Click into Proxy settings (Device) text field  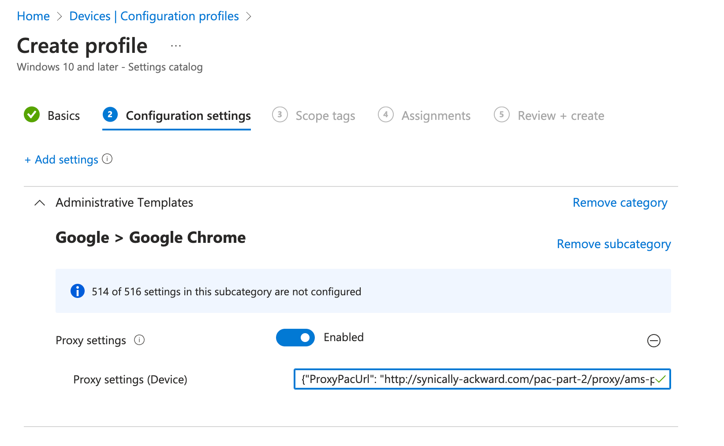click(x=476, y=379)
